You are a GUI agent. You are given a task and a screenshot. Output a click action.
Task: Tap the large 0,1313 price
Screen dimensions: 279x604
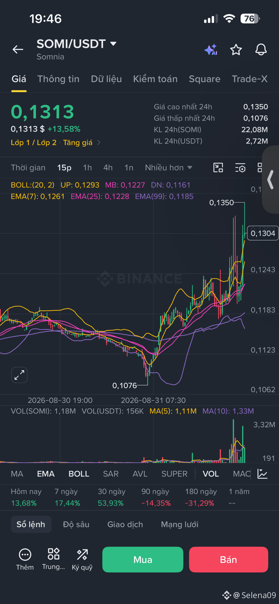click(x=42, y=112)
